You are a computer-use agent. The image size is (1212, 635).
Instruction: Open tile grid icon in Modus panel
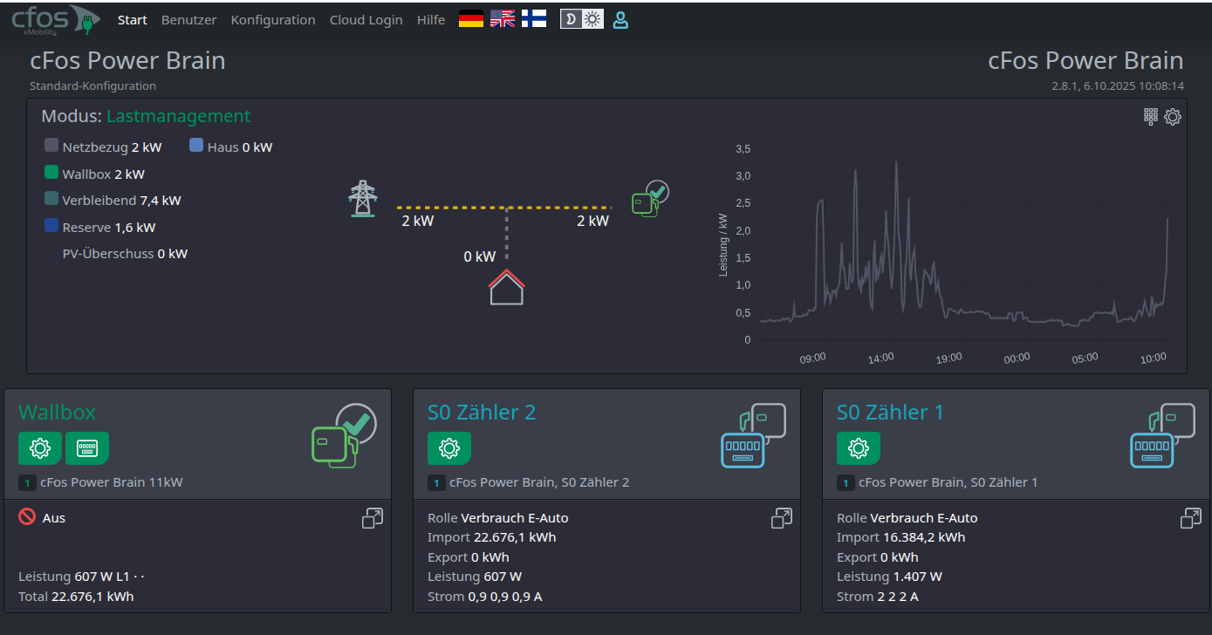(x=1151, y=116)
